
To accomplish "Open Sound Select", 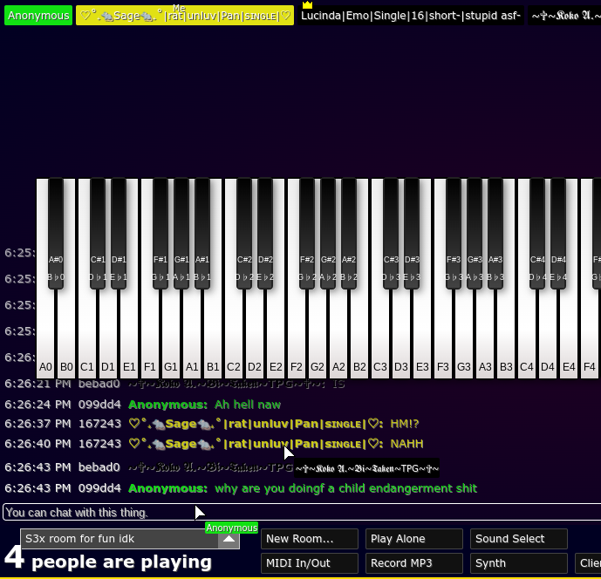I will click(519, 539).
